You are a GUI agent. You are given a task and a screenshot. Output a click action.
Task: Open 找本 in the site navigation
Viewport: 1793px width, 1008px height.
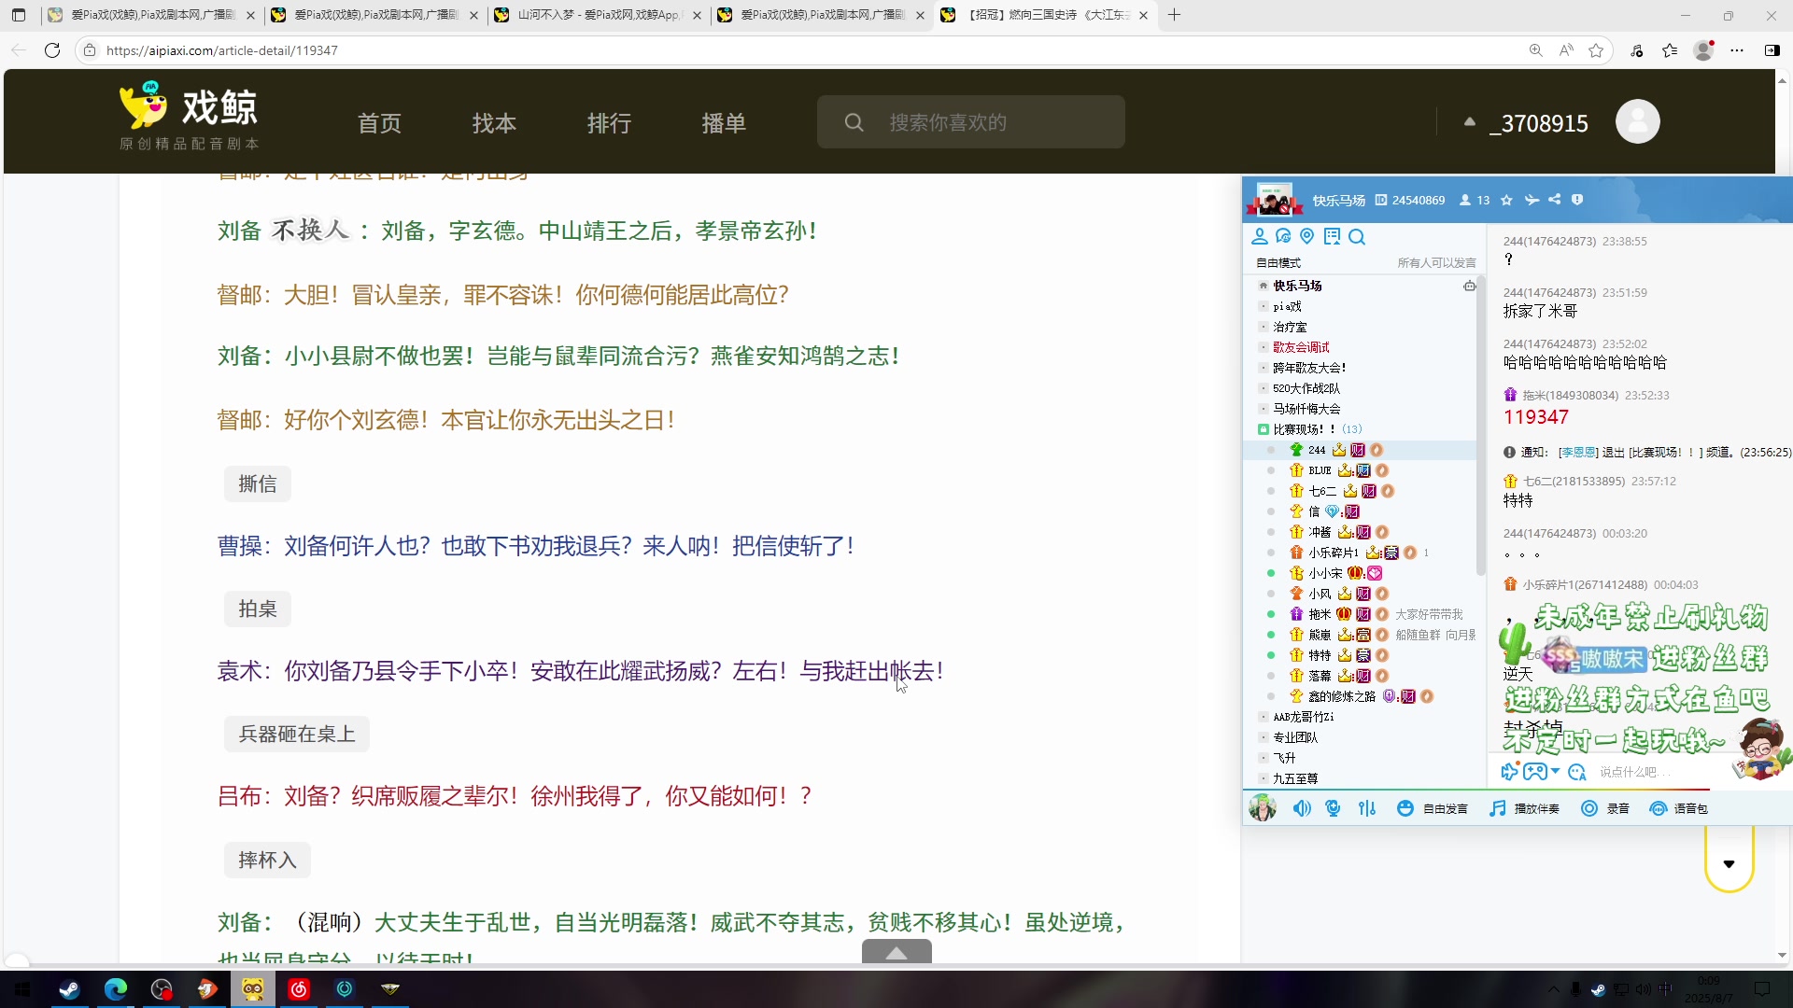click(494, 123)
